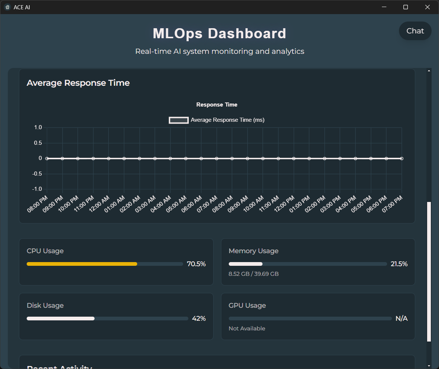Select the 07:00 PM data point on chart
The image size is (439, 369).
click(402, 158)
